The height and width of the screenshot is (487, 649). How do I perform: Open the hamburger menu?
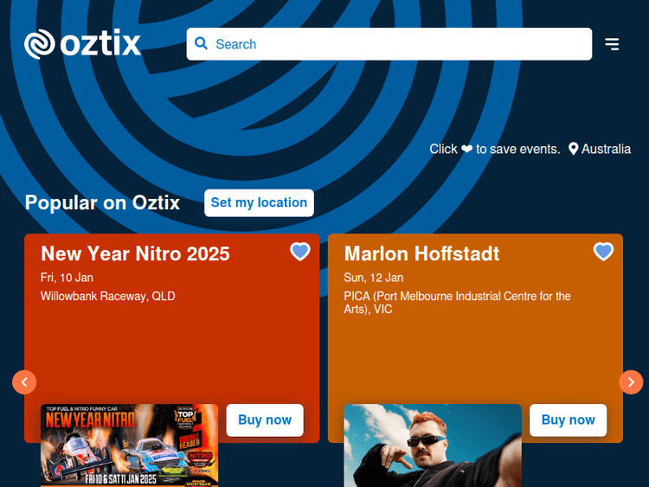tap(612, 44)
